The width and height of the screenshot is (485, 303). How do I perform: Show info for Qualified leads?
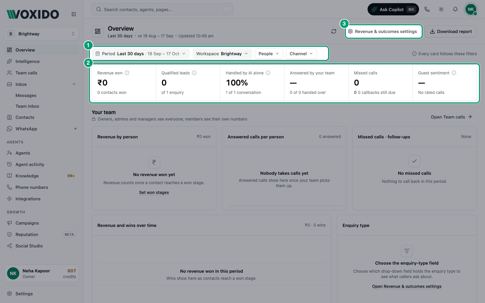(x=194, y=73)
